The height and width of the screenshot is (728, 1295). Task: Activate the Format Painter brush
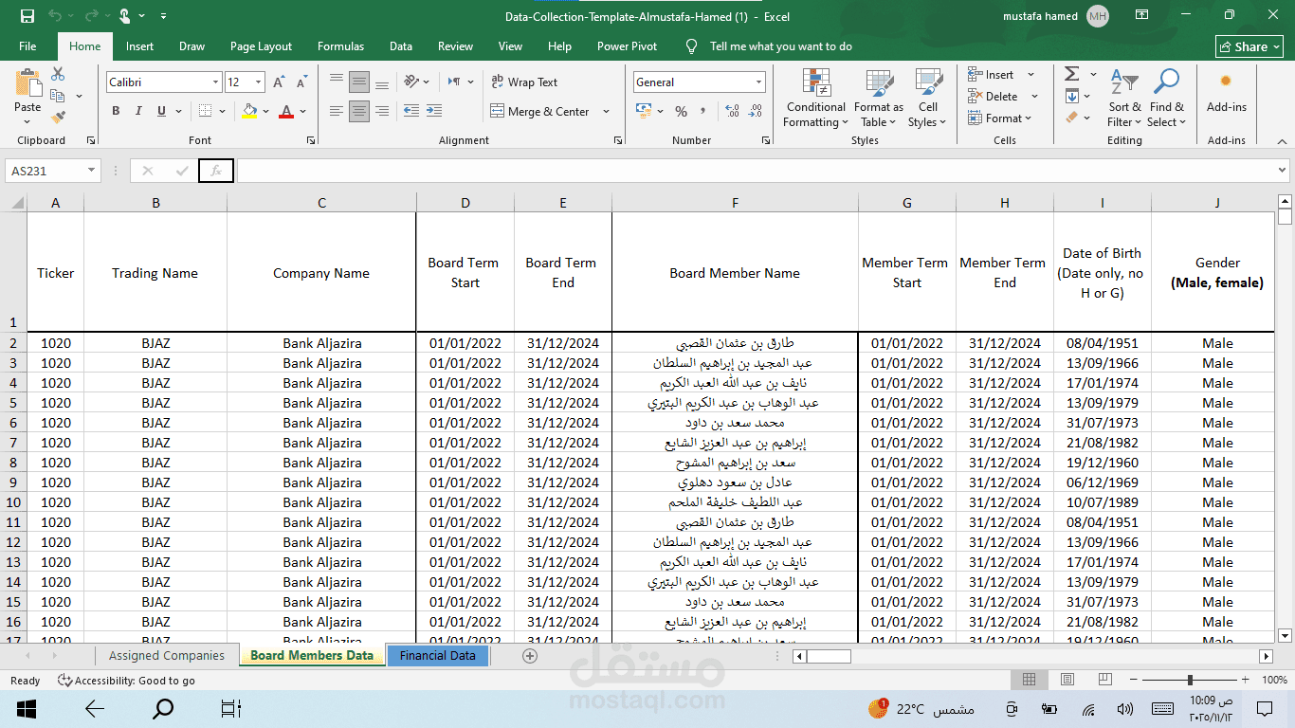point(58,118)
